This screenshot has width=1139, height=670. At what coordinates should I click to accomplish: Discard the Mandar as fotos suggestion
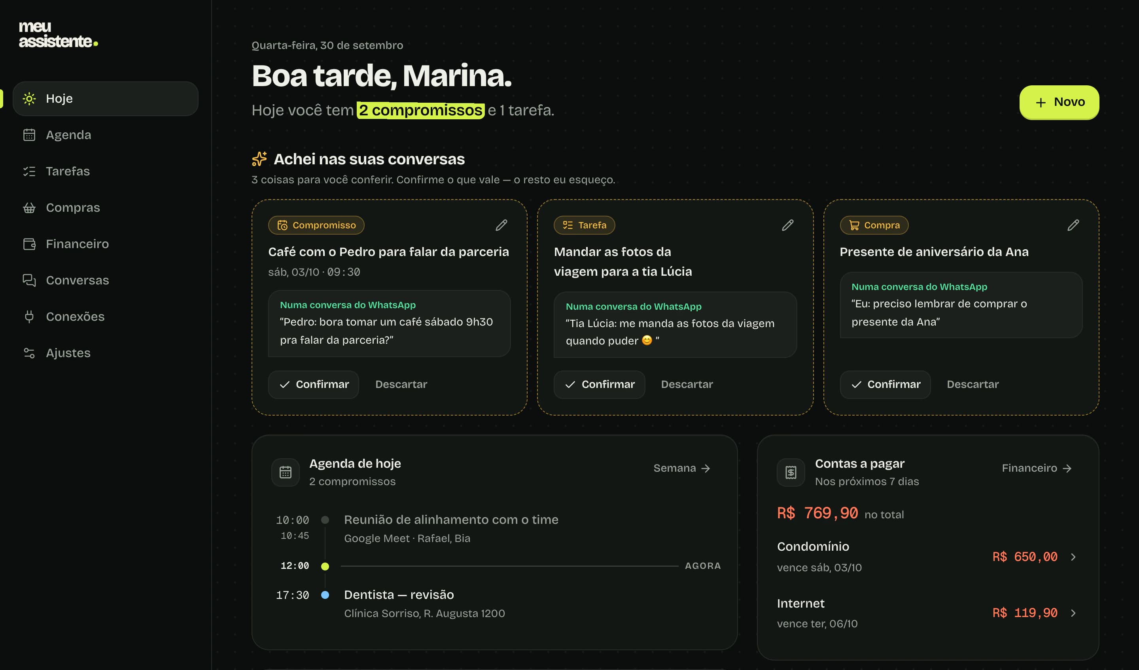687,385
